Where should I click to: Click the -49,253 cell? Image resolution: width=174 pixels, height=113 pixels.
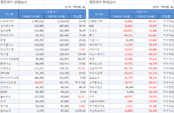146,54
